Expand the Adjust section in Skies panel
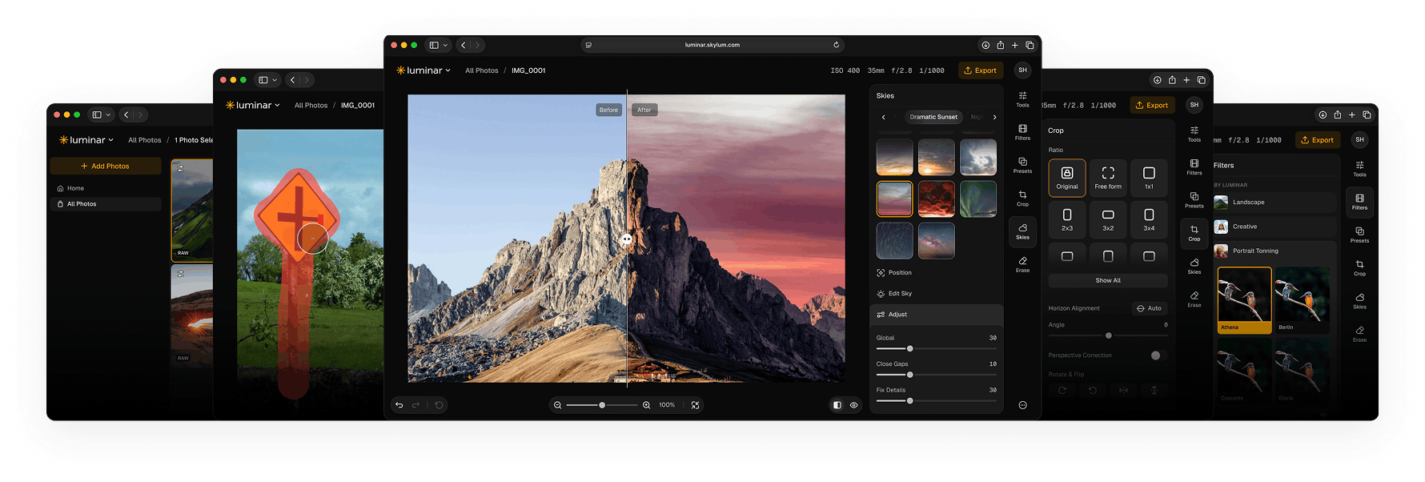This screenshot has width=1425, height=482. [x=937, y=315]
